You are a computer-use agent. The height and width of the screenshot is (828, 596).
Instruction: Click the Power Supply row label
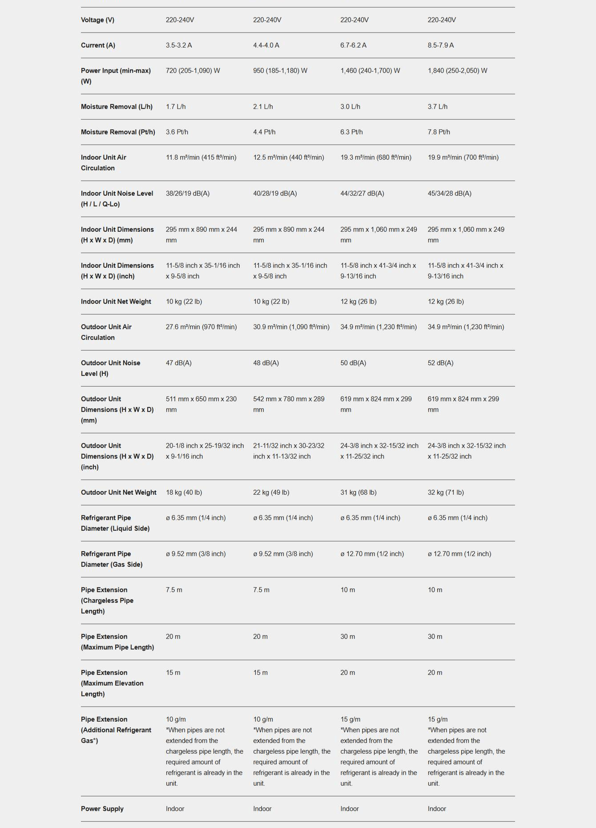coord(102,809)
